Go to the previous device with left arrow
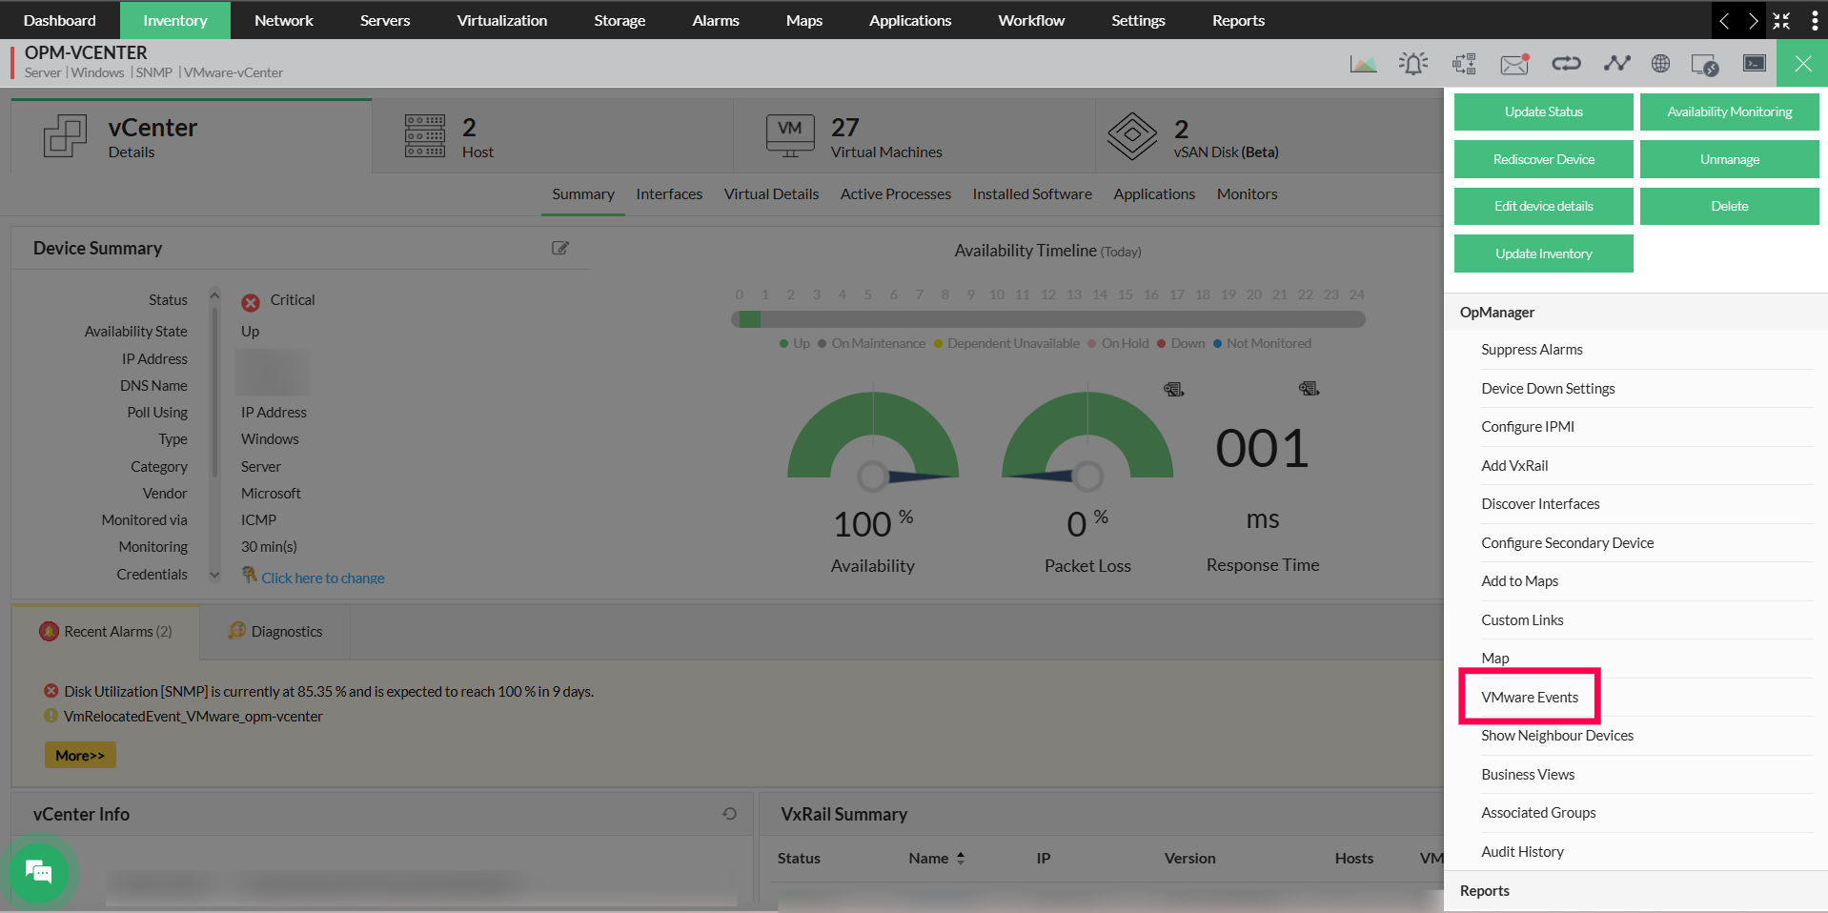 pyautogui.click(x=1724, y=20)
